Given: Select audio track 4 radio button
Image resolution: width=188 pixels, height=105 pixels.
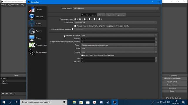Looking at the screenshot, I should pyautogui.click(x=90, y=19).
